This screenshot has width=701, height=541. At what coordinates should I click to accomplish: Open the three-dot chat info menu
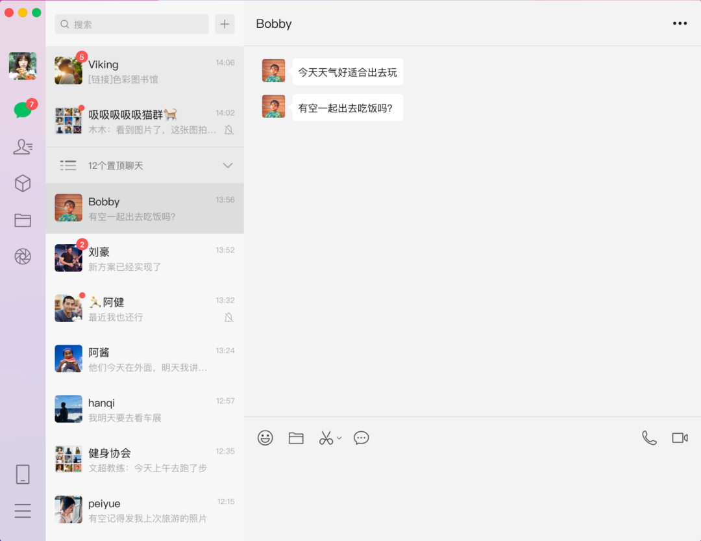(680, 23)
